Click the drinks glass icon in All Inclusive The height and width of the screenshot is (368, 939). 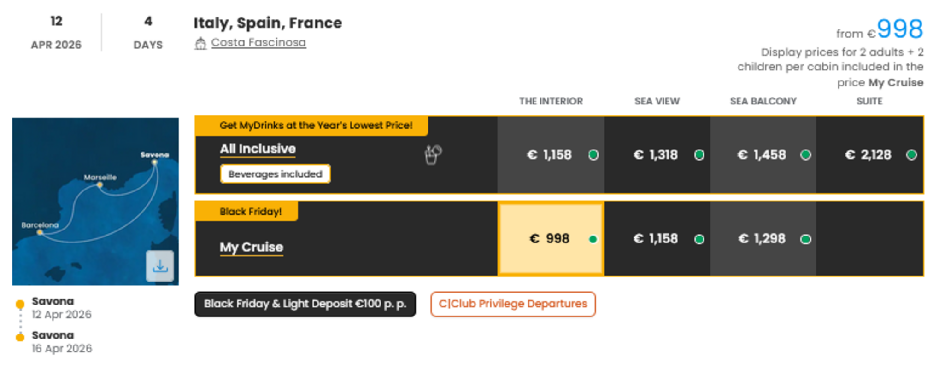click(433, 155)
